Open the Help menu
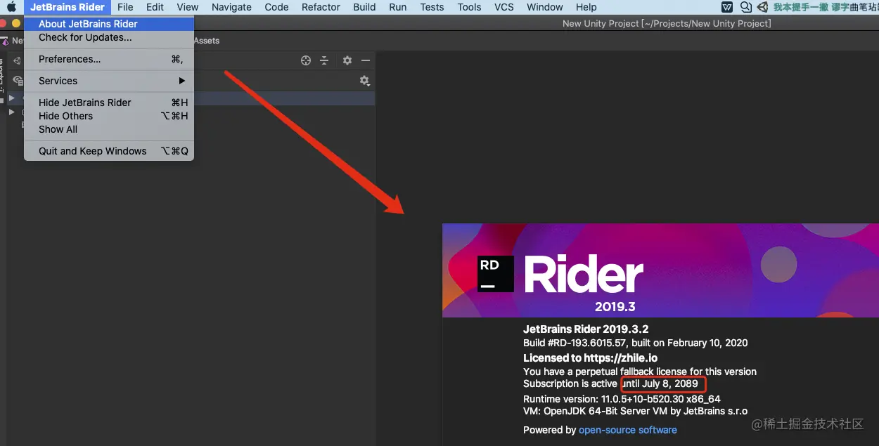 click(586, 7)
